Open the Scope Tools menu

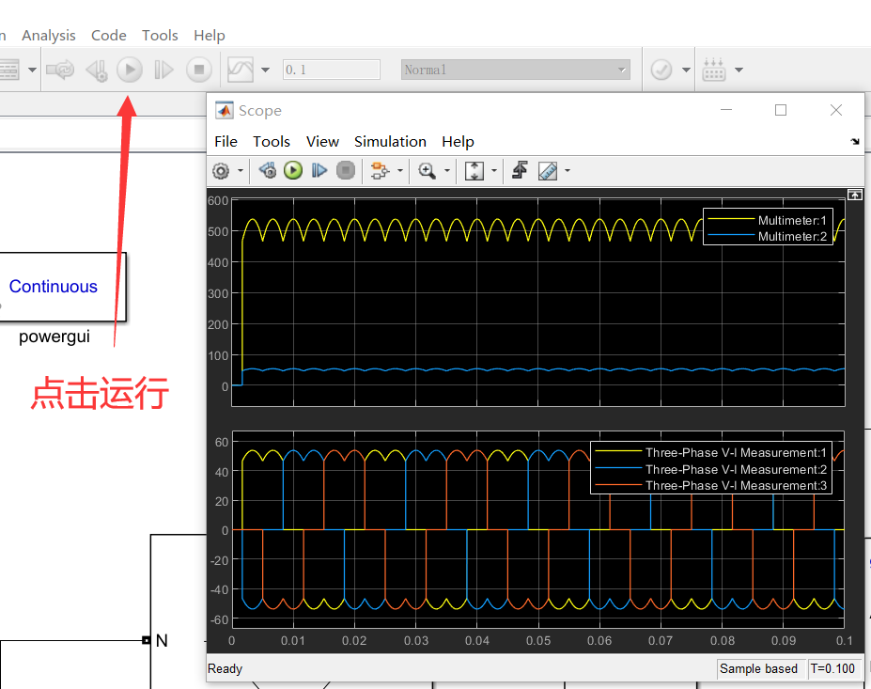pyautogui.click(x=272, y=142)
